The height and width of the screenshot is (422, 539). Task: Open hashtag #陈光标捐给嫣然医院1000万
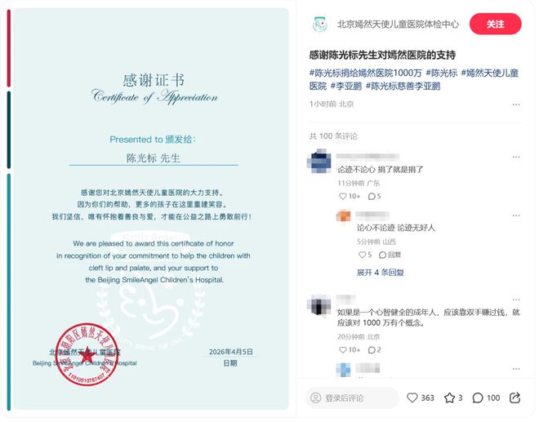point(365,73)
